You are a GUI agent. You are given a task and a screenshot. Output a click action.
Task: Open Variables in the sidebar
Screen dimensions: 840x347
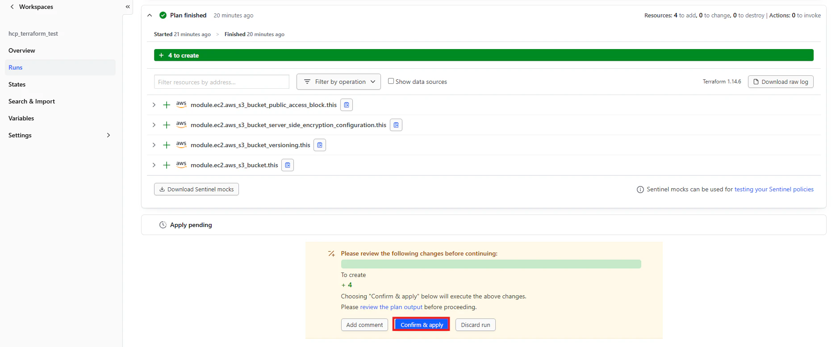pos(21,118)
